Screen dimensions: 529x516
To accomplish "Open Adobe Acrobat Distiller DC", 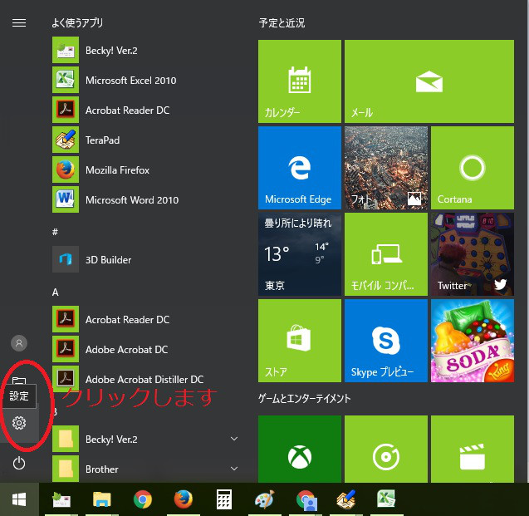I will click(145, 379).
